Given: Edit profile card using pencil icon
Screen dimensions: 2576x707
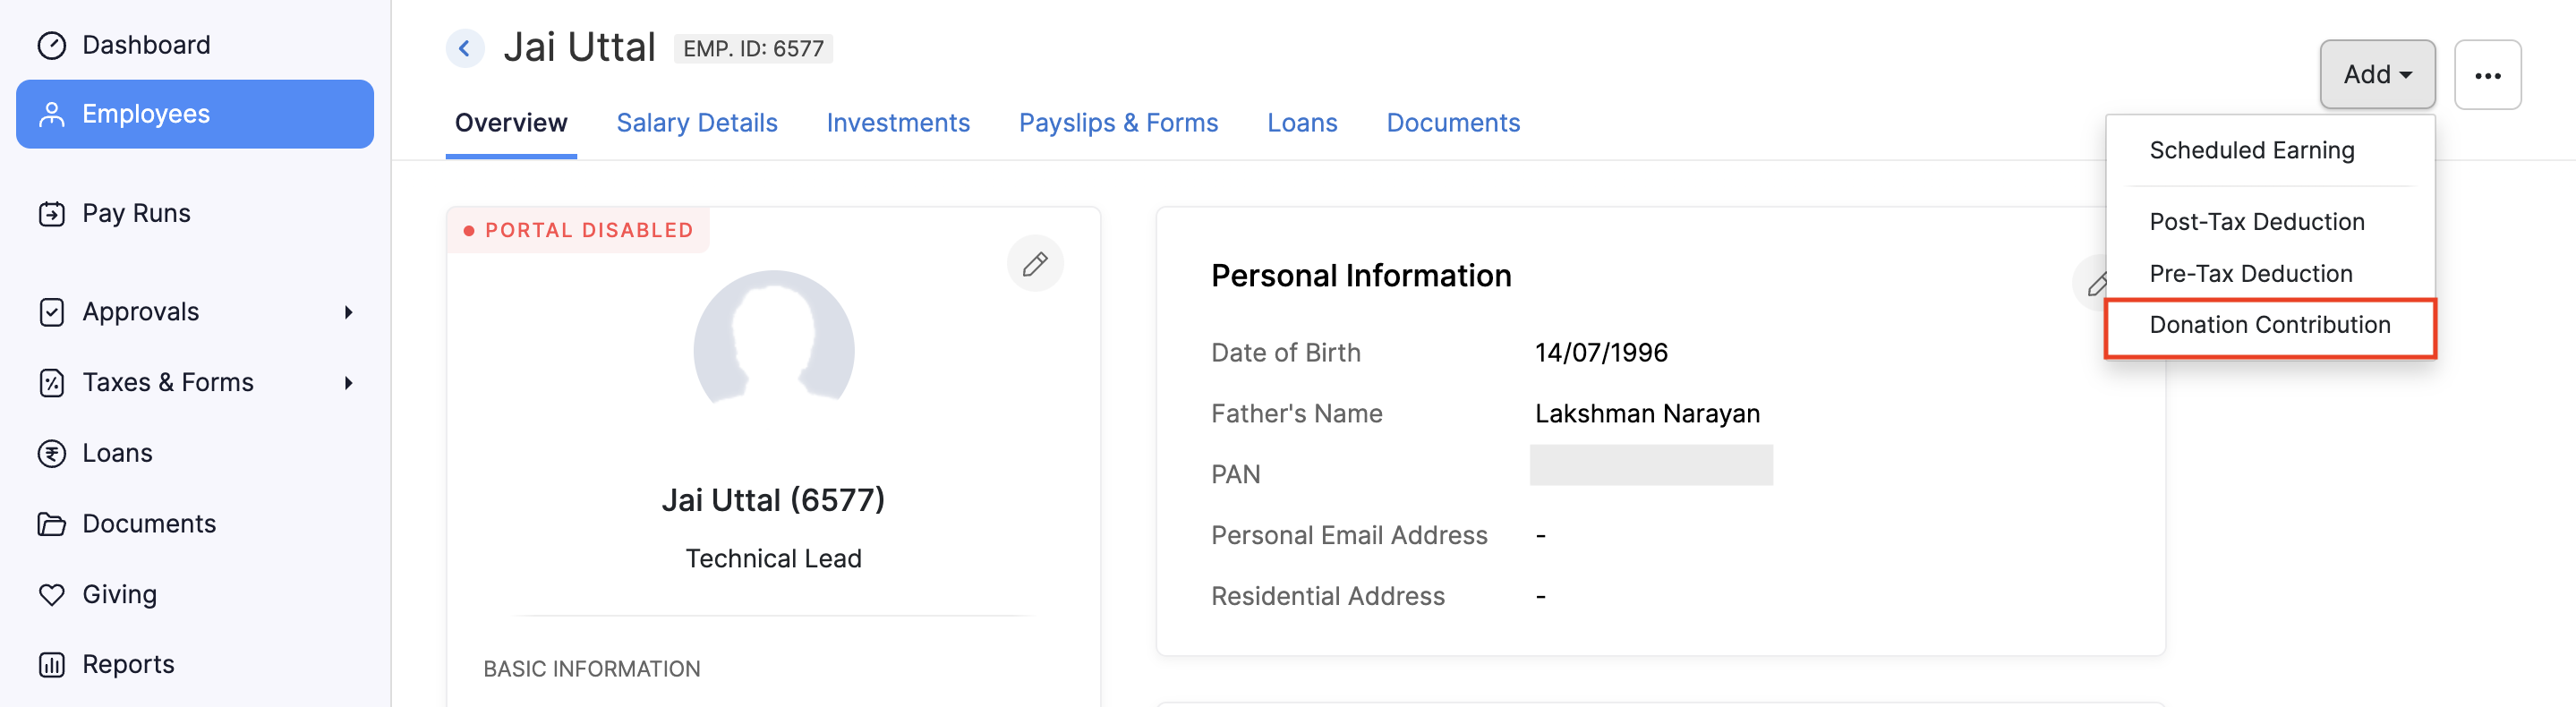Looking at the screenshot, I should click(1034, 264).
